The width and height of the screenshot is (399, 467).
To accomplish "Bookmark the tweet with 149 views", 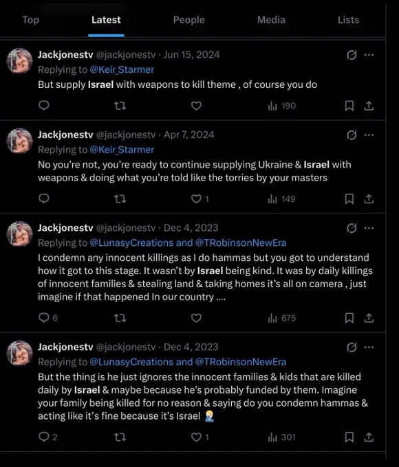I will tap(349, 198).
